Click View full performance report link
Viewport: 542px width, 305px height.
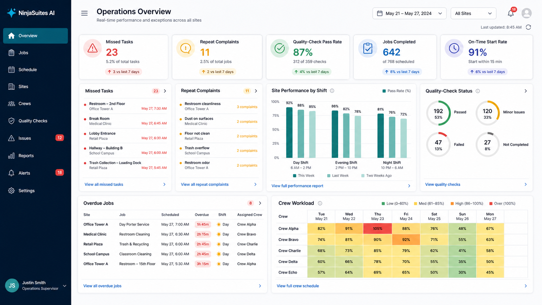click(x=297, y=186)
